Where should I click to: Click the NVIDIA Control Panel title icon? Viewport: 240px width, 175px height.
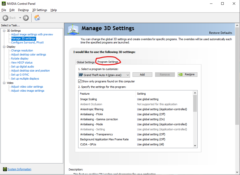tap(4, 4)
